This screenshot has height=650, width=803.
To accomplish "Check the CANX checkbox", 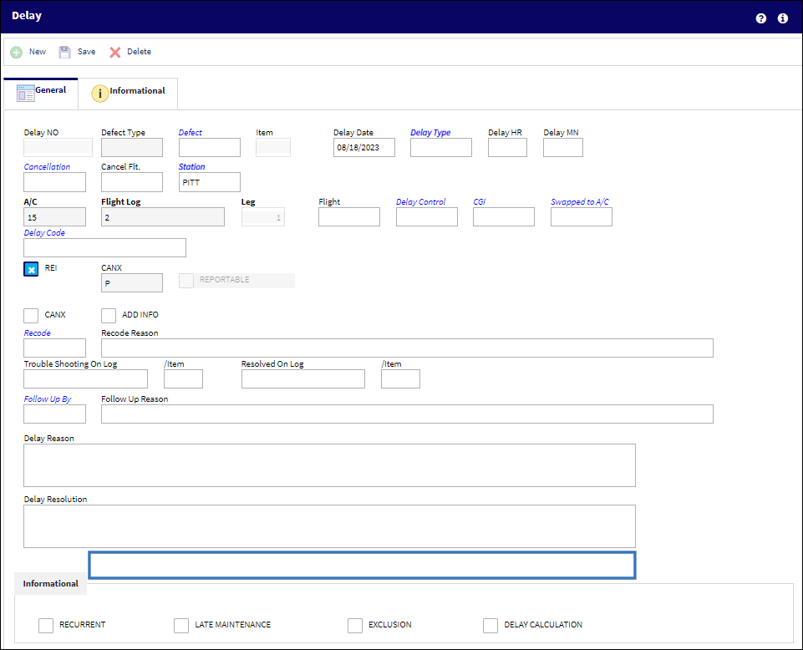I will click(31, 316).
